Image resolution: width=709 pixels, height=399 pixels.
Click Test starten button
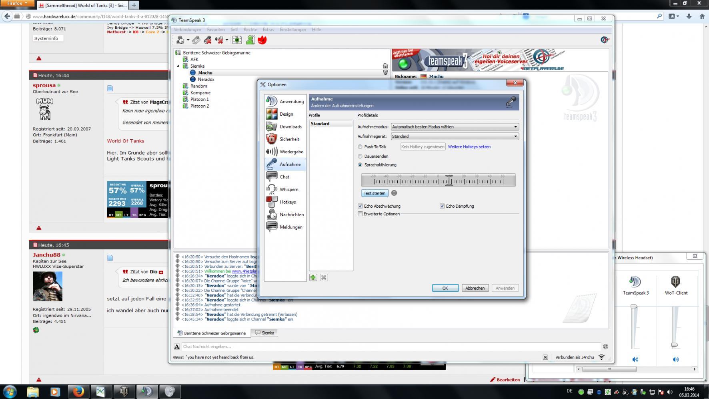(375, 193)
